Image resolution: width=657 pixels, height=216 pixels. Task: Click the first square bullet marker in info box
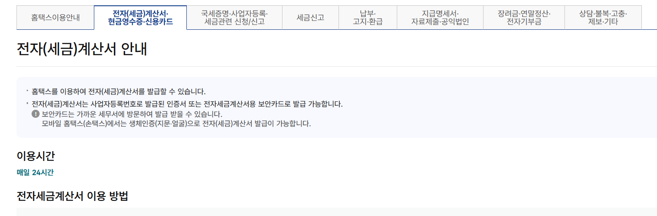[x=28, y=90]
